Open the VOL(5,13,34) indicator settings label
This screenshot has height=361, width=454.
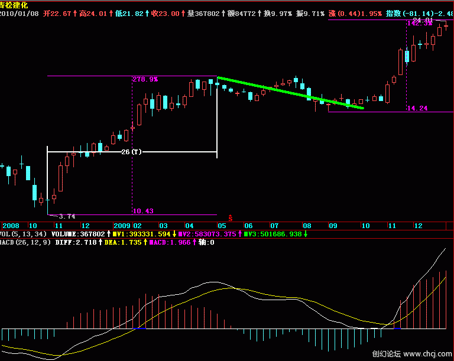click(24, 234)
